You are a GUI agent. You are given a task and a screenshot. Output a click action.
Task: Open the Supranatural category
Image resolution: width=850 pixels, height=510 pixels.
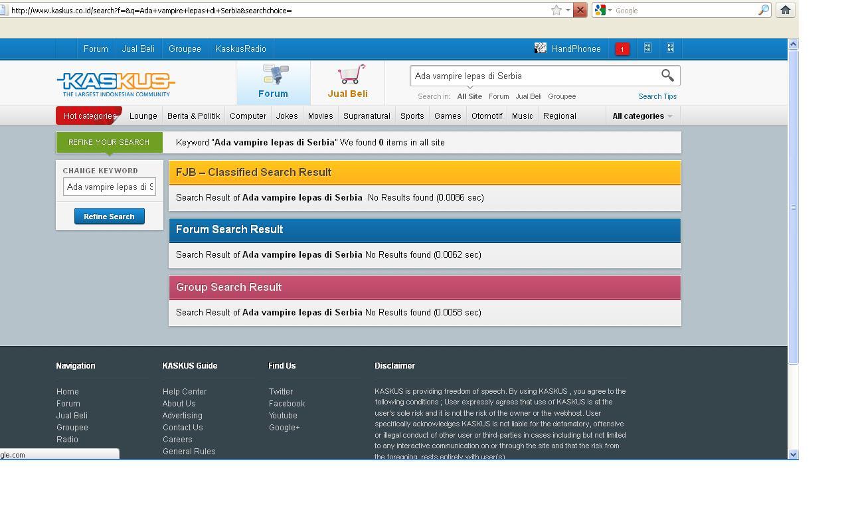367,116
